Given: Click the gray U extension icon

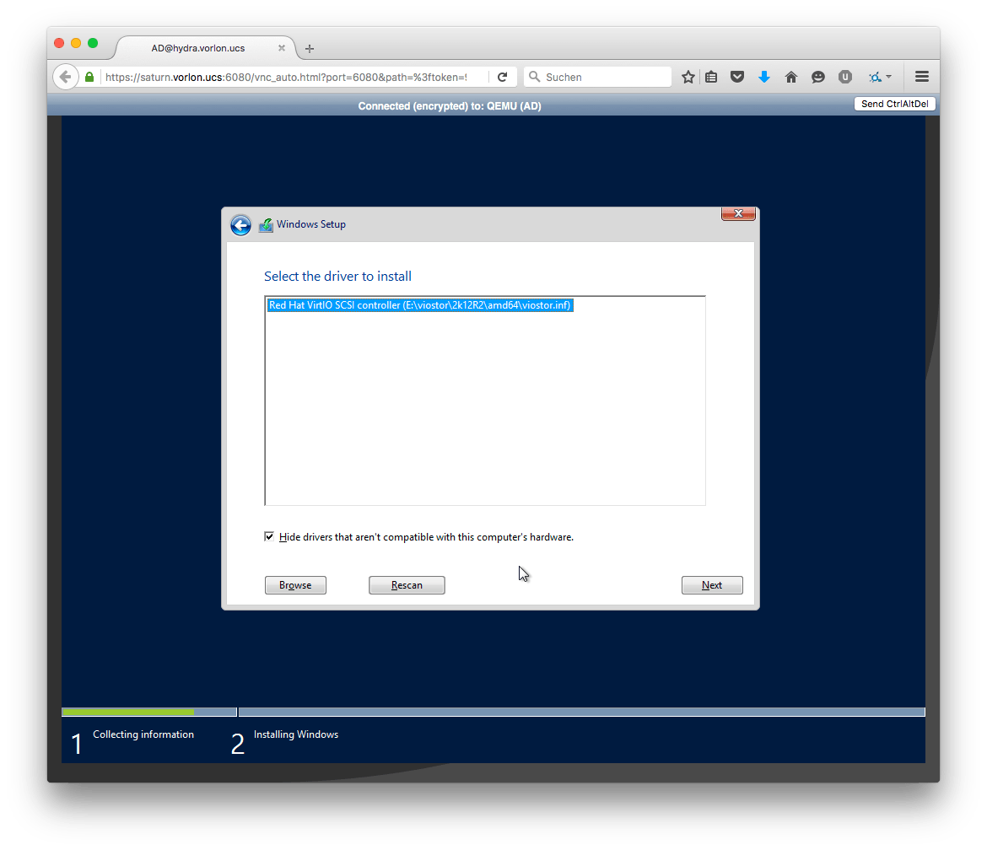Looking at the screenshot, I should click(845, 77).
